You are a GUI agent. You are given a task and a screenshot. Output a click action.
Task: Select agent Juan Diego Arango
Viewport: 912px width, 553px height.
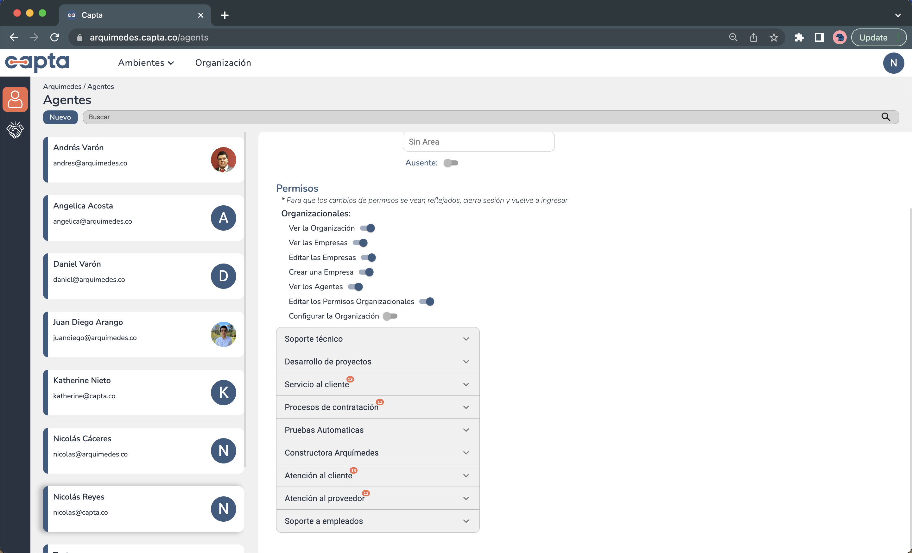coord(143,334)
